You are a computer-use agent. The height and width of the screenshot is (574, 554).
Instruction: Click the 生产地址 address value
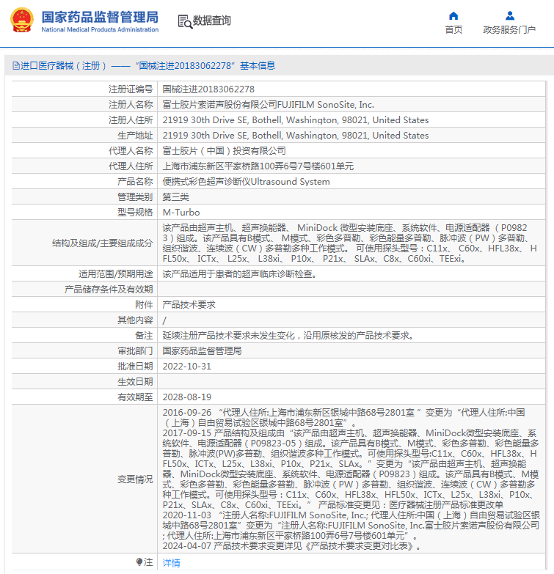pos(296,136)
